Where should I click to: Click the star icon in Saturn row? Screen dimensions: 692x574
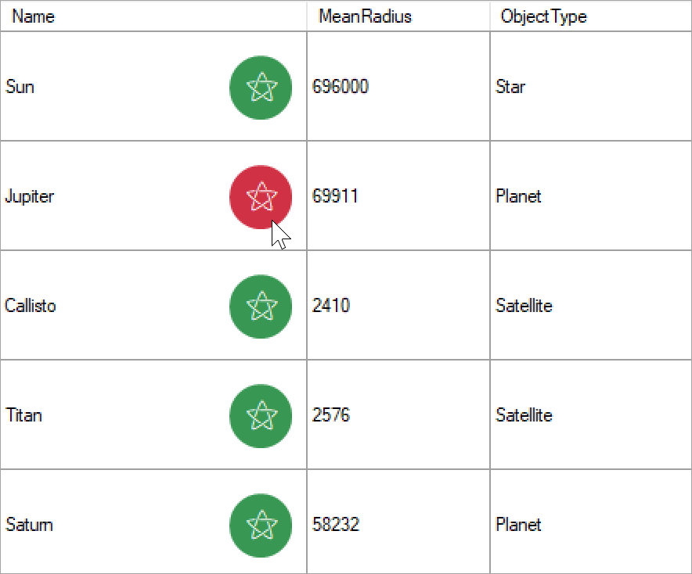coord(261,525)
